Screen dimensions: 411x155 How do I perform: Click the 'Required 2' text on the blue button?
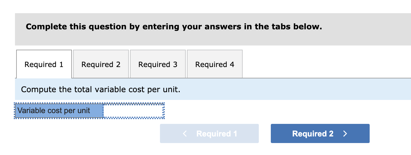coord(312,134)
